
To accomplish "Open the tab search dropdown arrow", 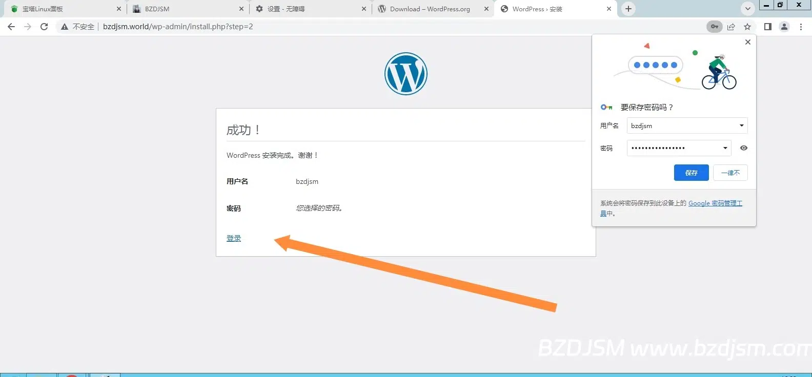I will pyautogui.click(x=748, y=9).
